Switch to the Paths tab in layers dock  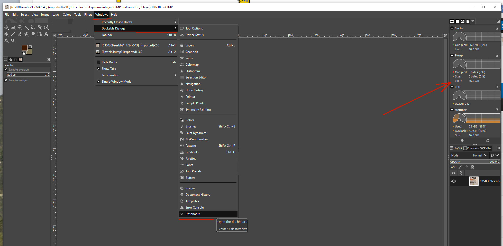486,148
